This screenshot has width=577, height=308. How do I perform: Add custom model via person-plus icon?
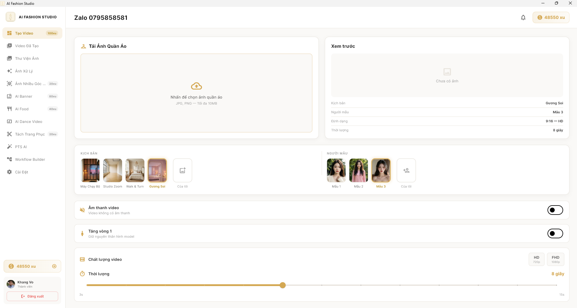tap(406, 170)
